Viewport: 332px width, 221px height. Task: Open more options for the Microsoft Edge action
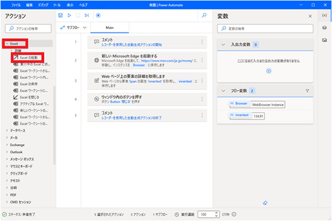pos(202,60)
